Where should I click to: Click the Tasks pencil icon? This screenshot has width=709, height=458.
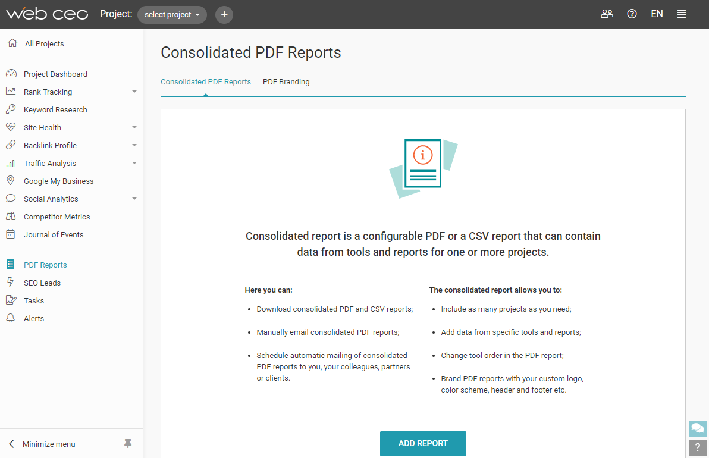(11, 300)
